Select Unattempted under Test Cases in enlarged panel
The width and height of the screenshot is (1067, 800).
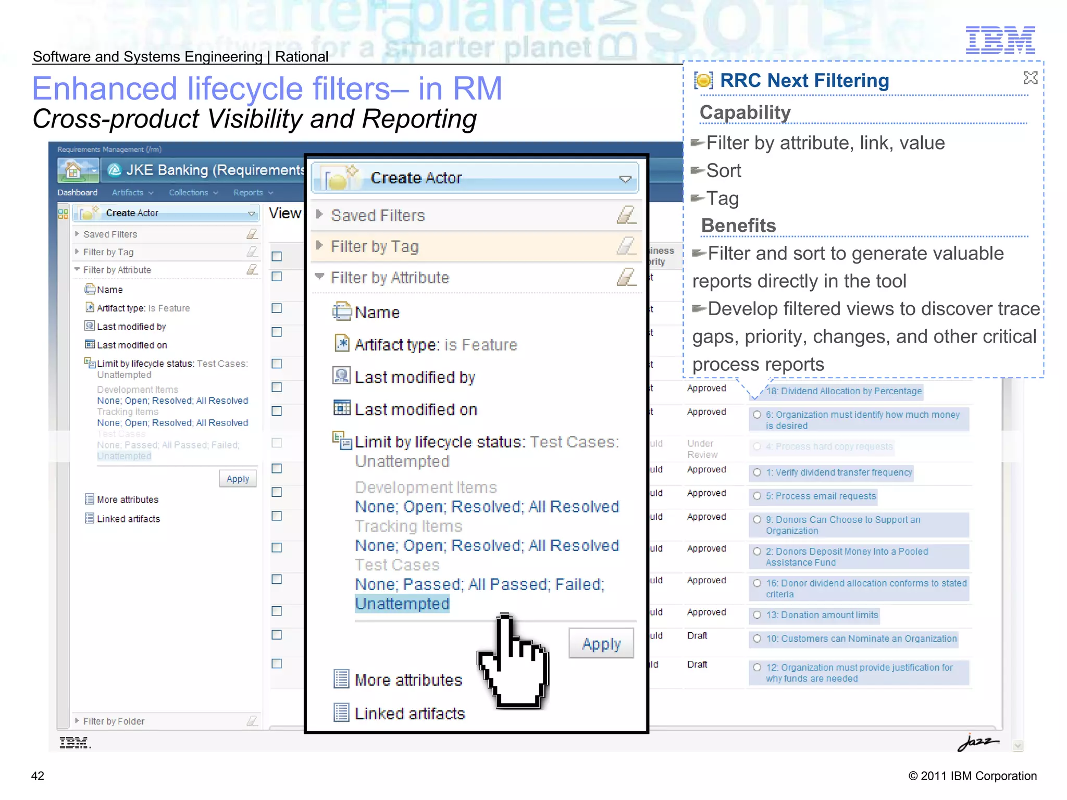(x=402, y=604)
